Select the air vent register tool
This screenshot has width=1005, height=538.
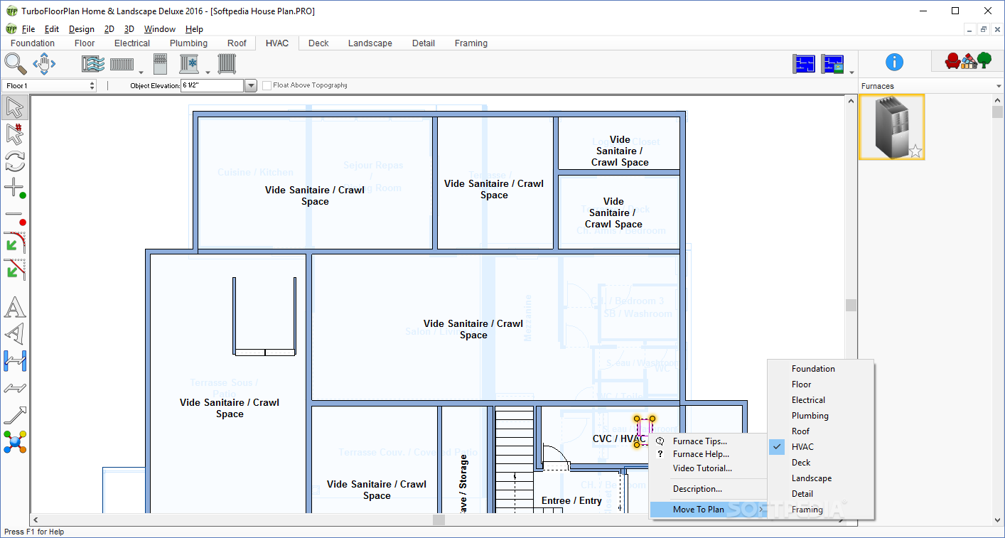(x=93, y=65)
